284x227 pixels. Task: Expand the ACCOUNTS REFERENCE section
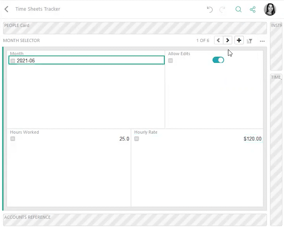tap(135, 220)
